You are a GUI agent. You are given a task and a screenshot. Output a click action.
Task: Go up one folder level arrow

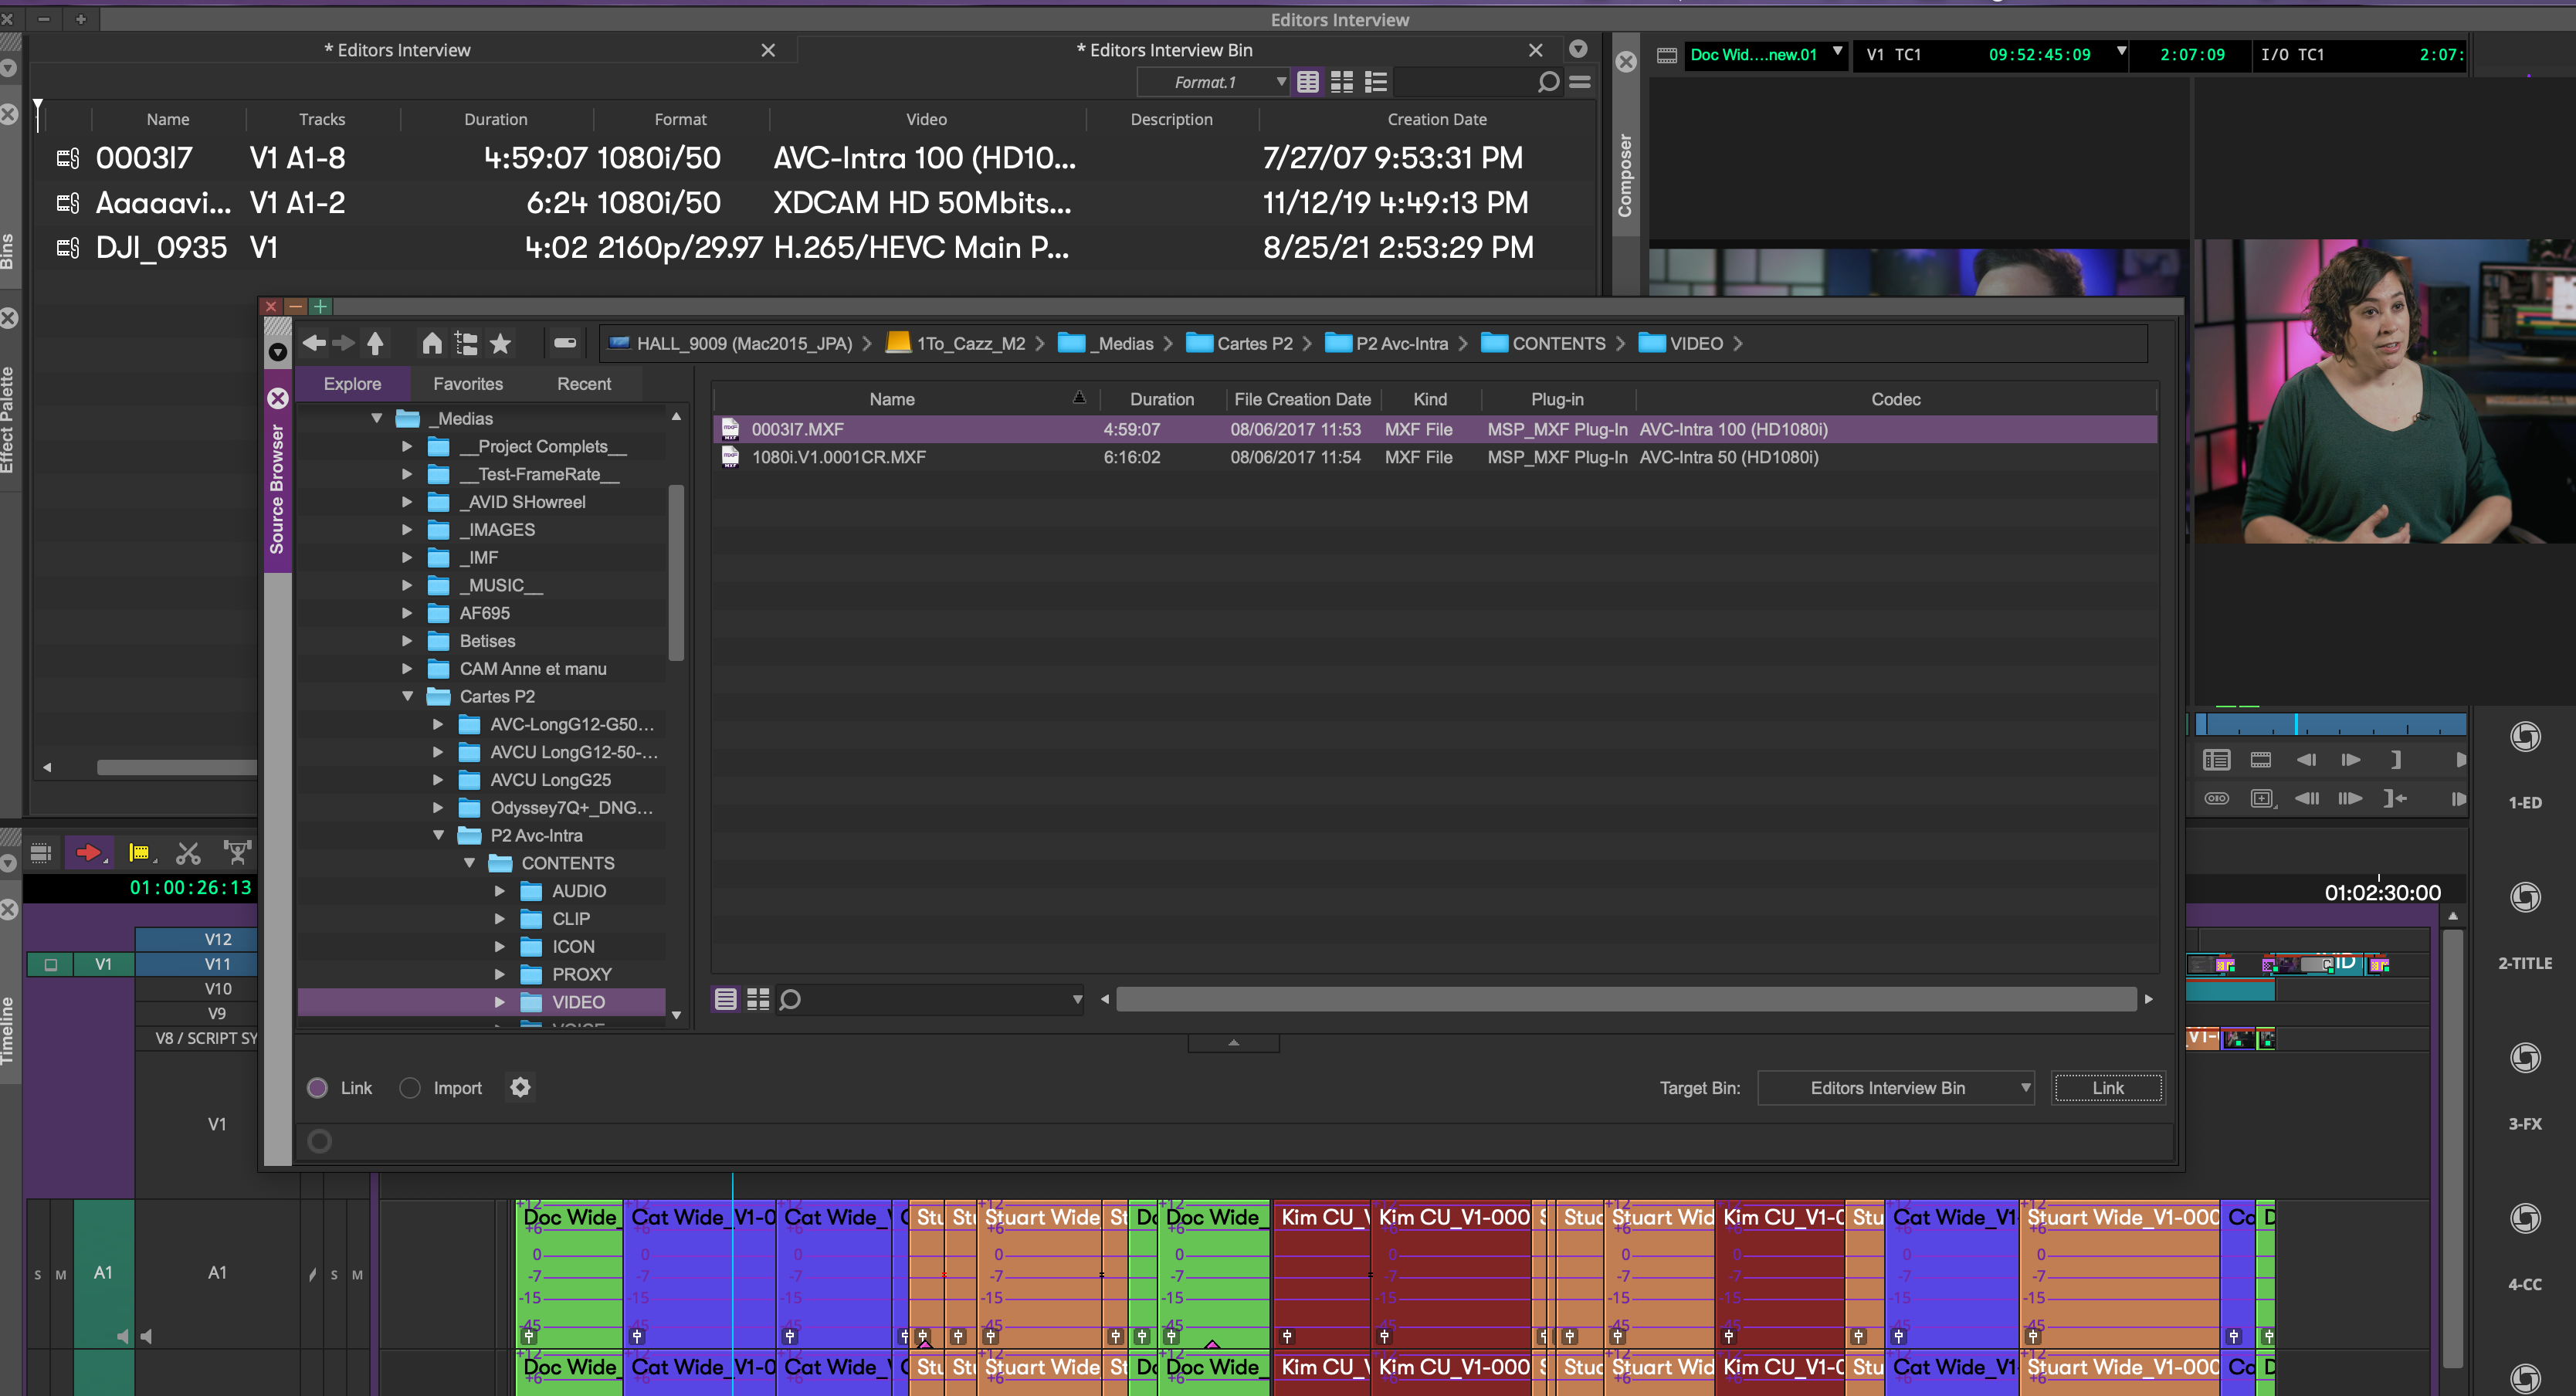(375, 344)
